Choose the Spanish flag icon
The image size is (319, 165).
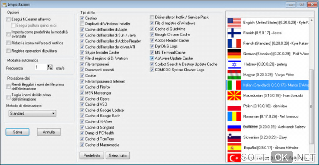[x=234, y=148]
